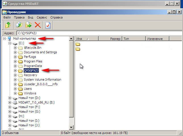Click the tree scrollbar down arrow
Image resolution: width=183 pixels, height=136 pixels.
(71, 127)
